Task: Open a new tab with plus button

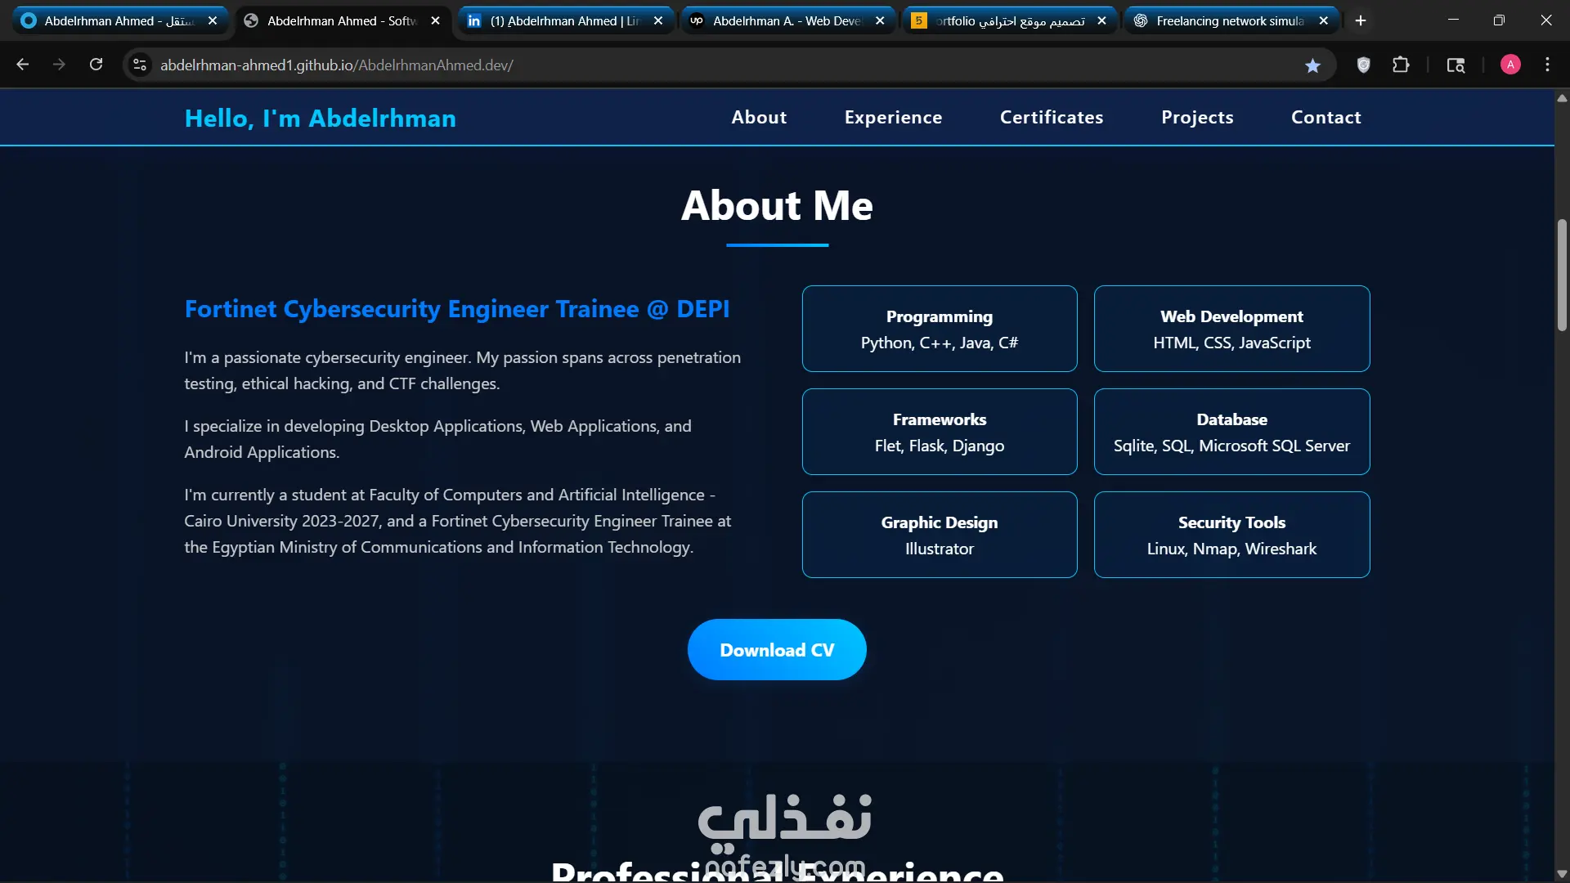Action: [x=1361, y=21]
